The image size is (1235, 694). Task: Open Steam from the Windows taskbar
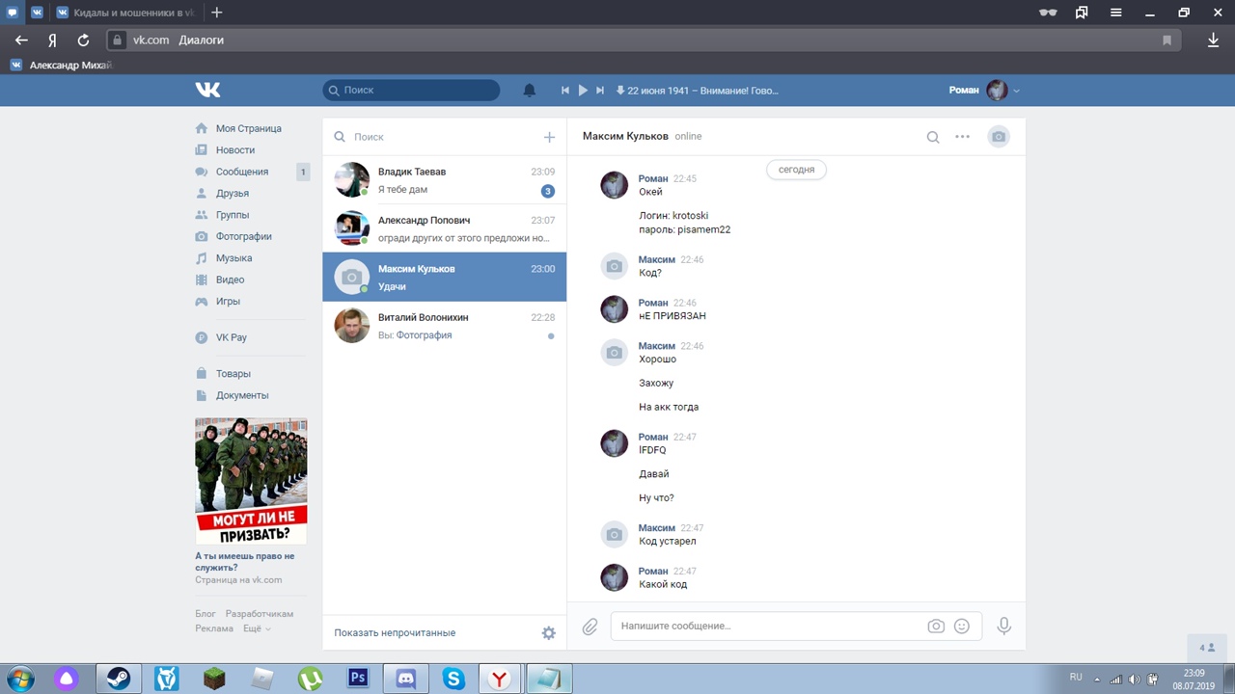(x=118, y=679)
